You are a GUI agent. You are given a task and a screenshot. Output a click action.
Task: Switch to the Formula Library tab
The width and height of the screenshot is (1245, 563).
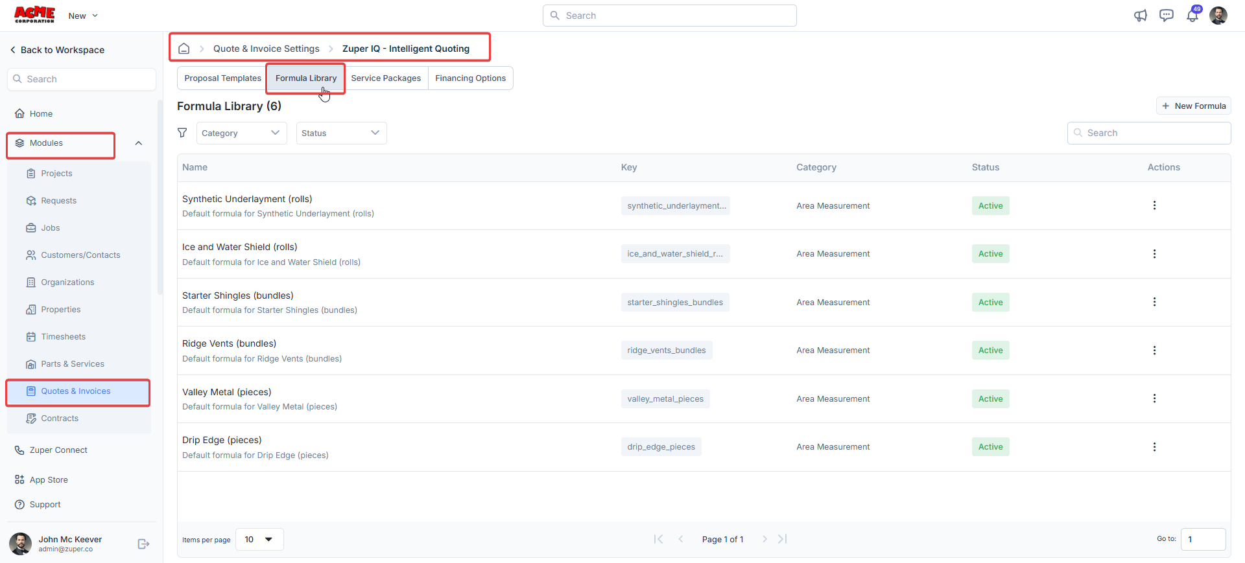click(306, 78)
